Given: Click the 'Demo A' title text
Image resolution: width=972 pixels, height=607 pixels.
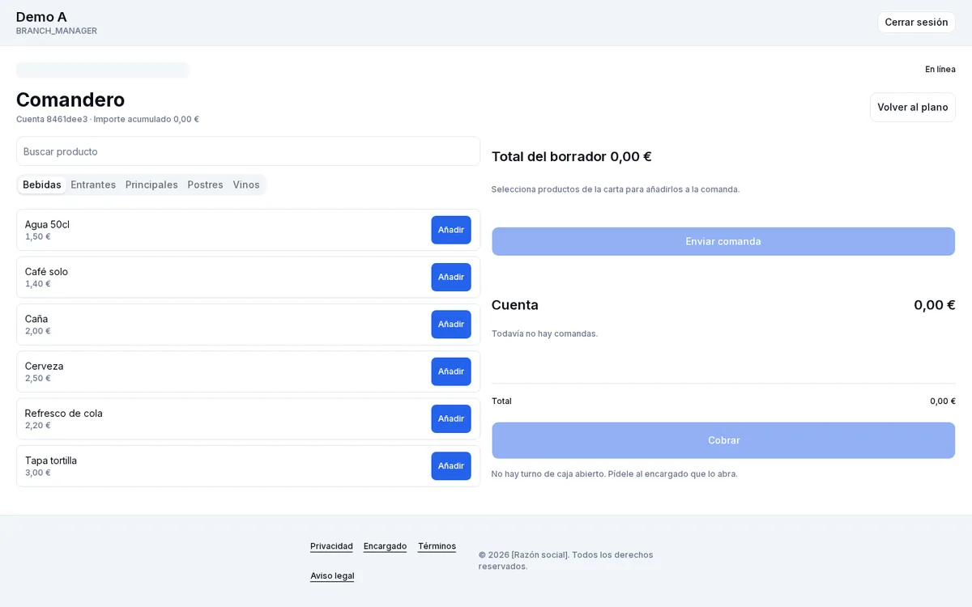Looking at the screenshot, I should coord(41,17).
